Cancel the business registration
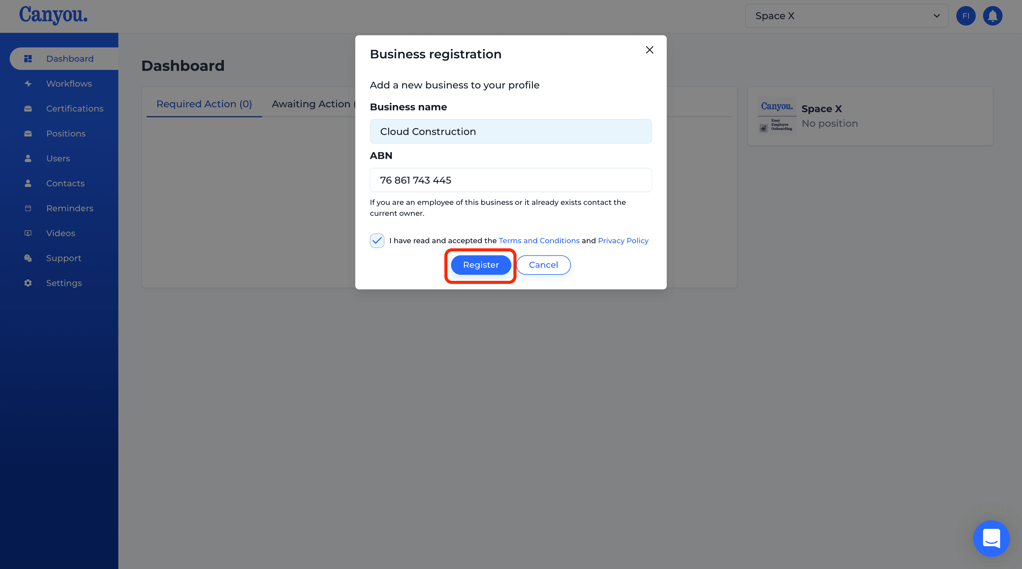The image size is (1022, 569). 543,265
